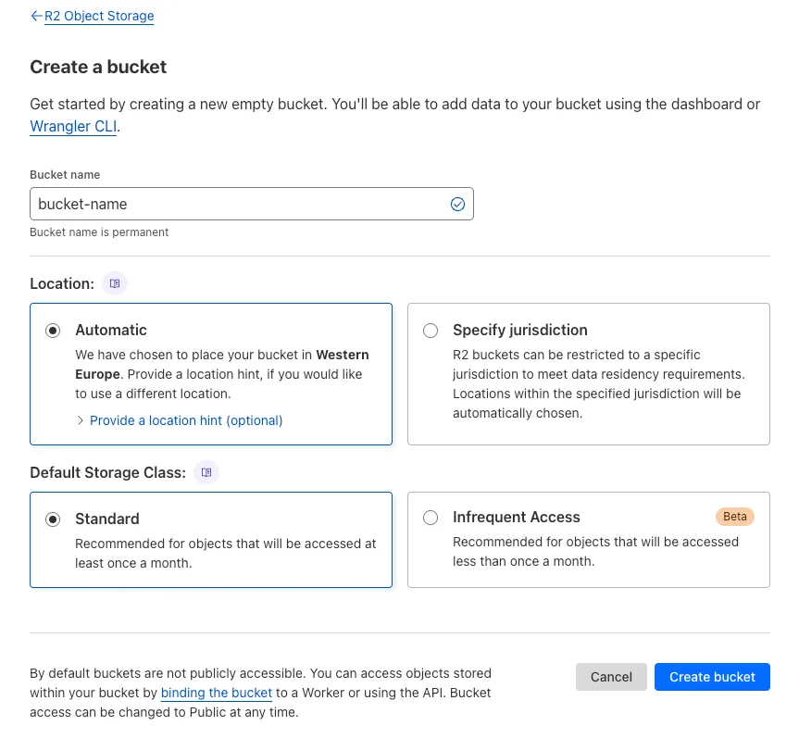Click the Specify jurisdiction card description text

click(598, 384)
